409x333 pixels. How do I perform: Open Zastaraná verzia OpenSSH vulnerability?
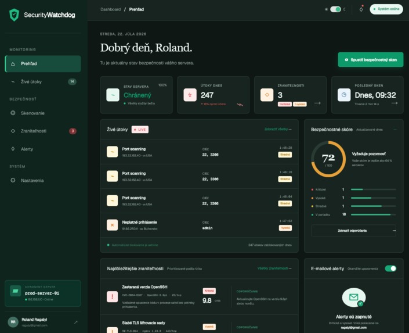(x=145, y=287)
